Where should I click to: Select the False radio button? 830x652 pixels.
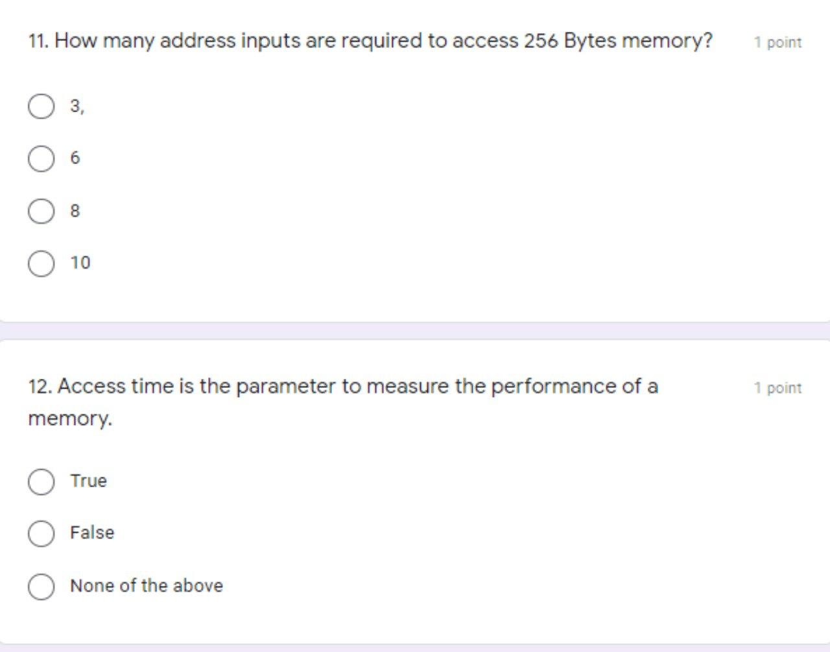click(x=41, y=533)
